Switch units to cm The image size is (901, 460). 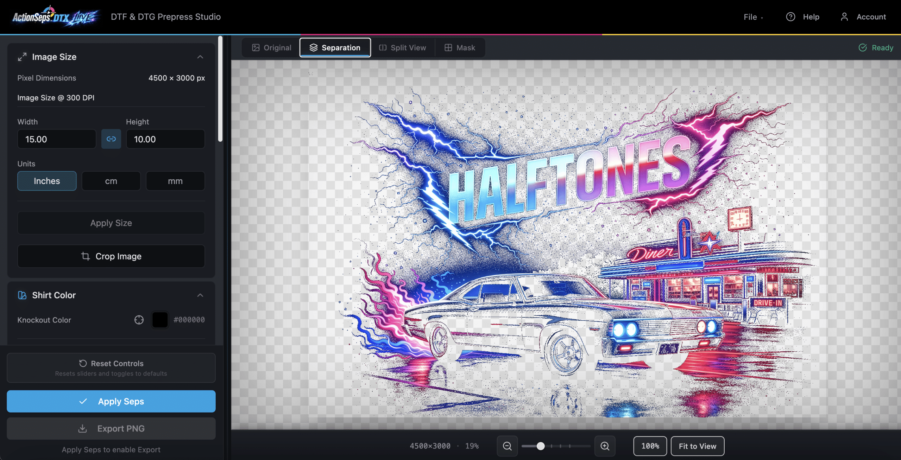(111, 181)
